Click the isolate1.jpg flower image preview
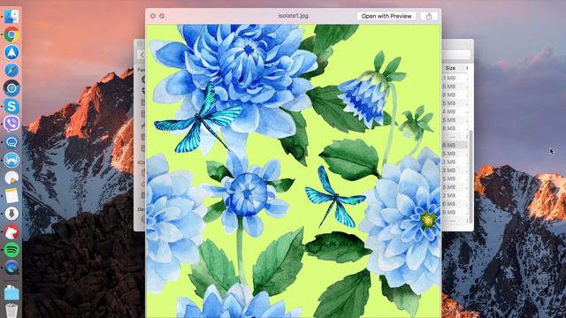This screenshot has height=318, width=566. [x=293, y=170]
